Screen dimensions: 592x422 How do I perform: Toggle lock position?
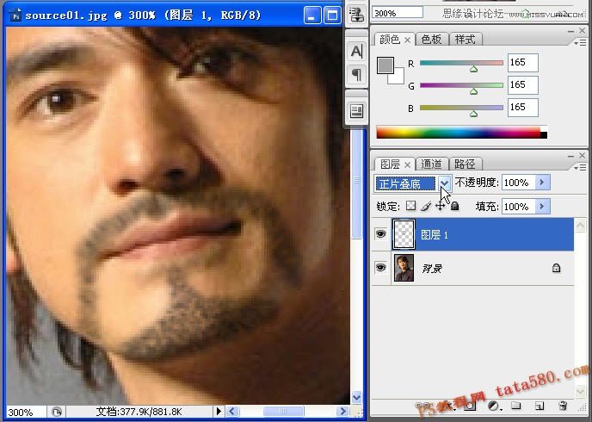[440, 207]
